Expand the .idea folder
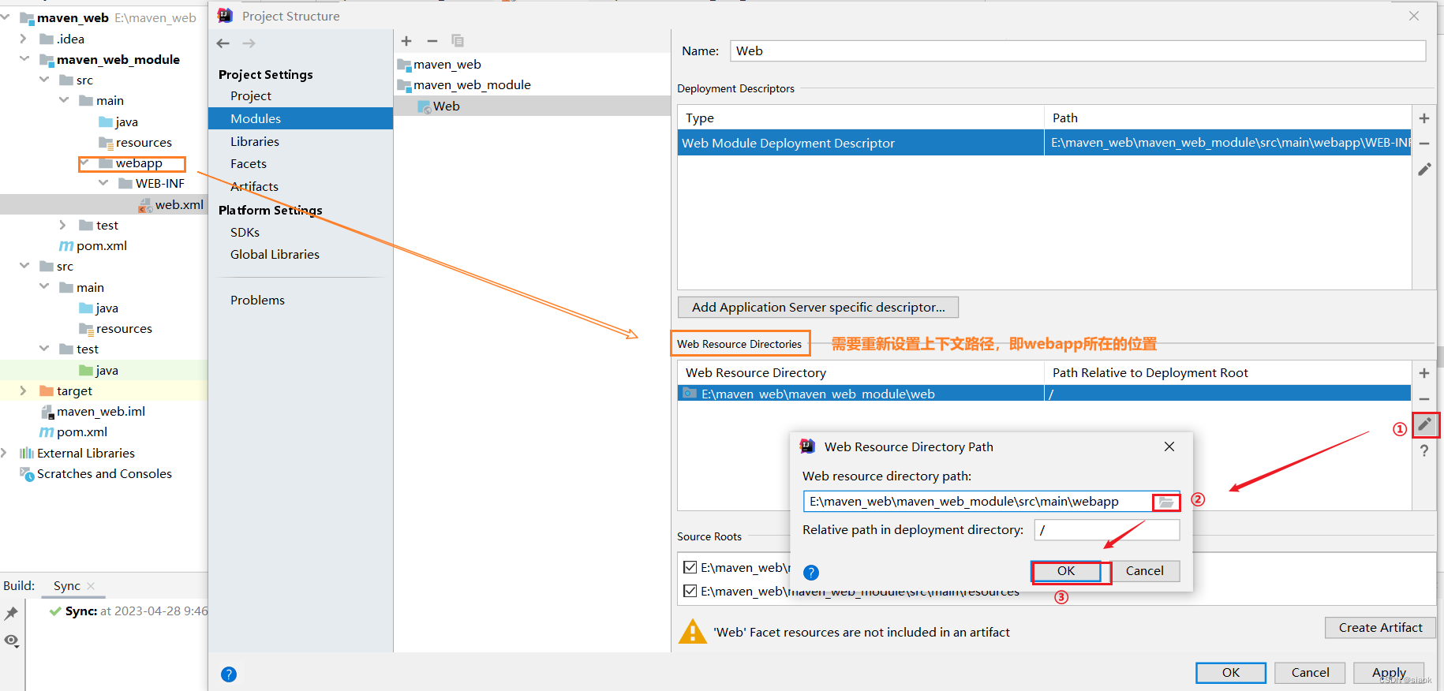The height and width of the screenshot is (691, 1444). click(23, 39)
